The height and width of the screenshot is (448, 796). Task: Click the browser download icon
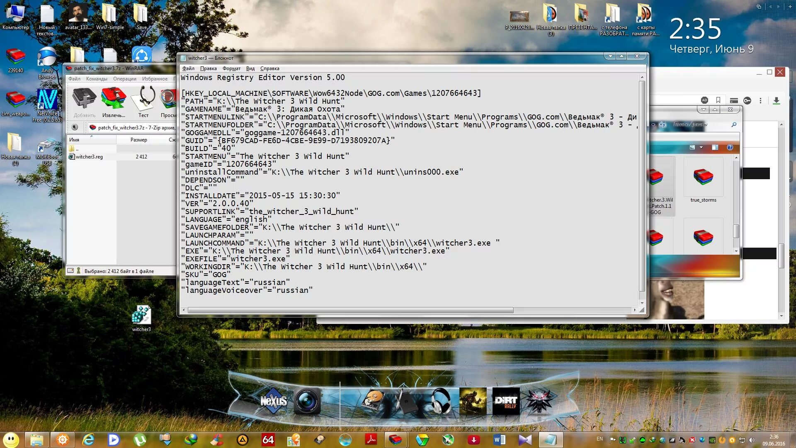(x=777, y=100)
